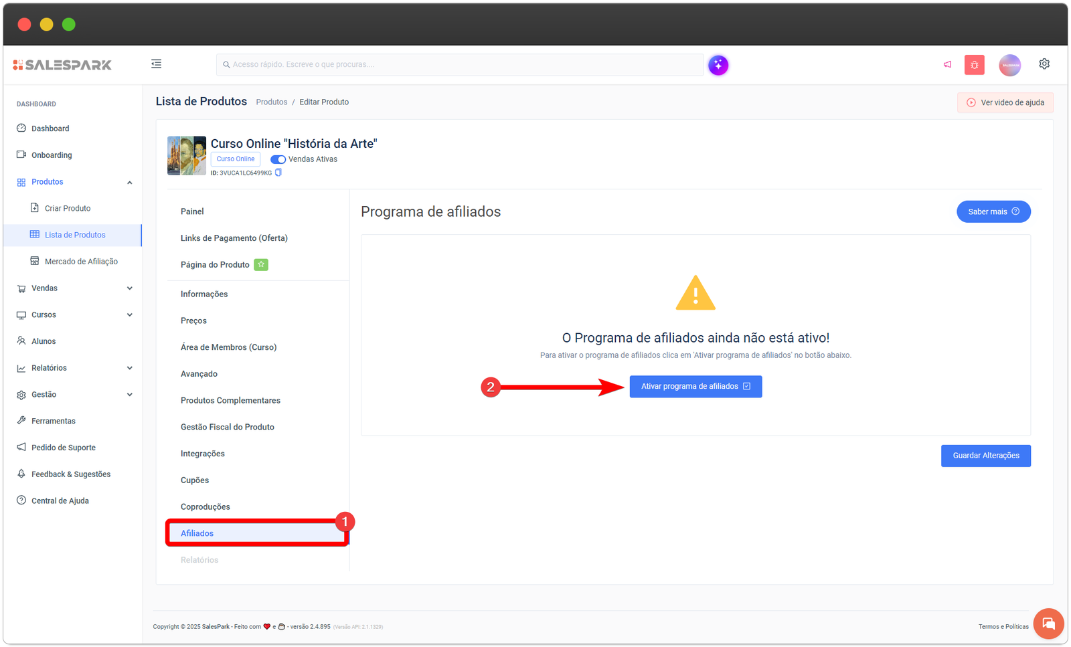Expand the Relatórios sidebar menu
Viewport: 1071px width, 647px height.
point(129,368)
